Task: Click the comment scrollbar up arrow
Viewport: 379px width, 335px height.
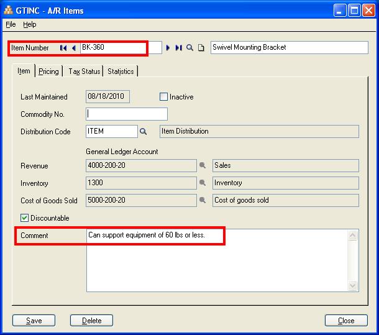Action: point(353,236)
